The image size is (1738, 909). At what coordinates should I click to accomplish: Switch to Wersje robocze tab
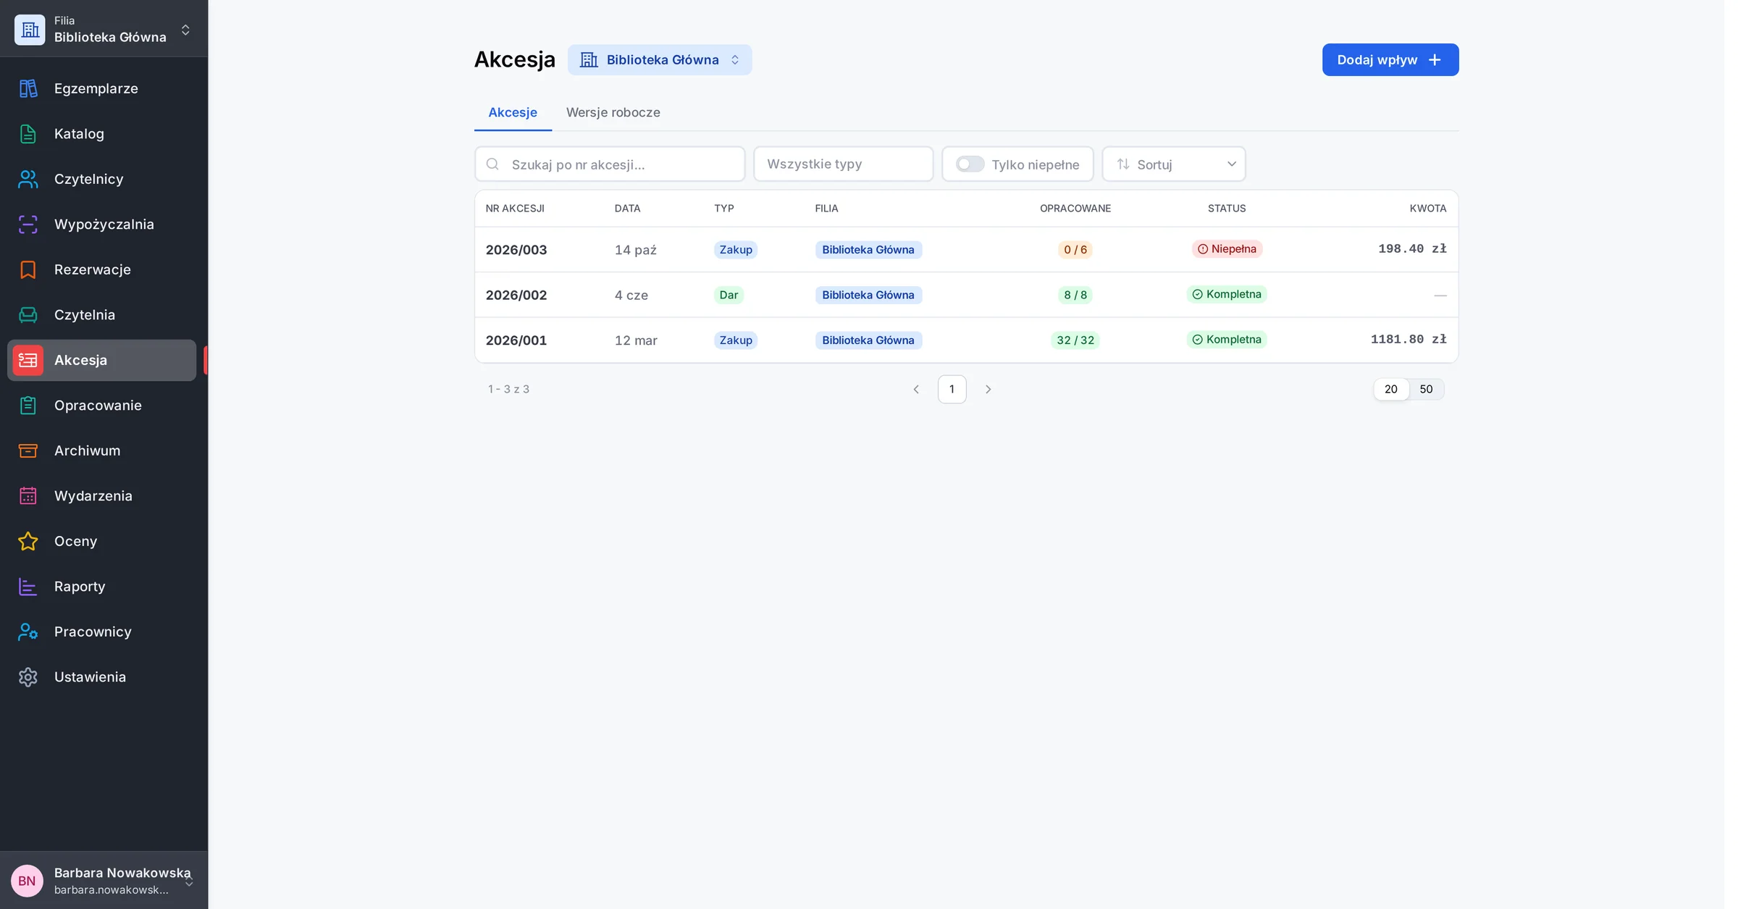(613, 112)
